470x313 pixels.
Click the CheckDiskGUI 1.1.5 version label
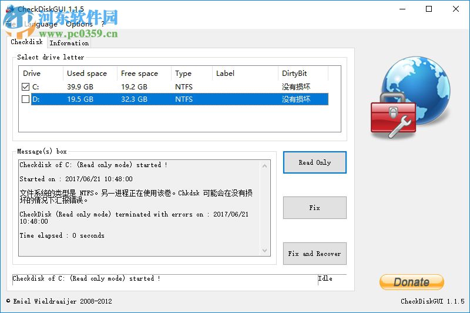tap(432, 301)
